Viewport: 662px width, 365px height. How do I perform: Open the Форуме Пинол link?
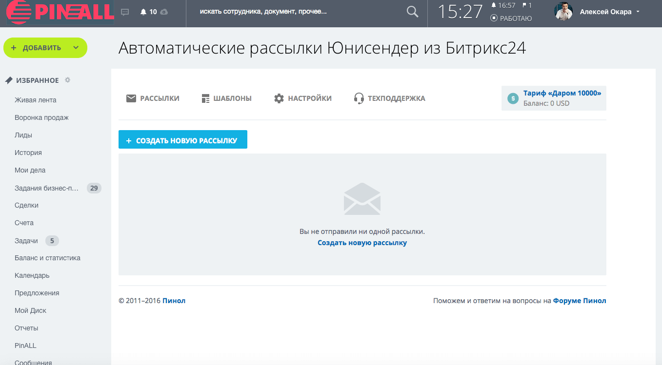580,301
